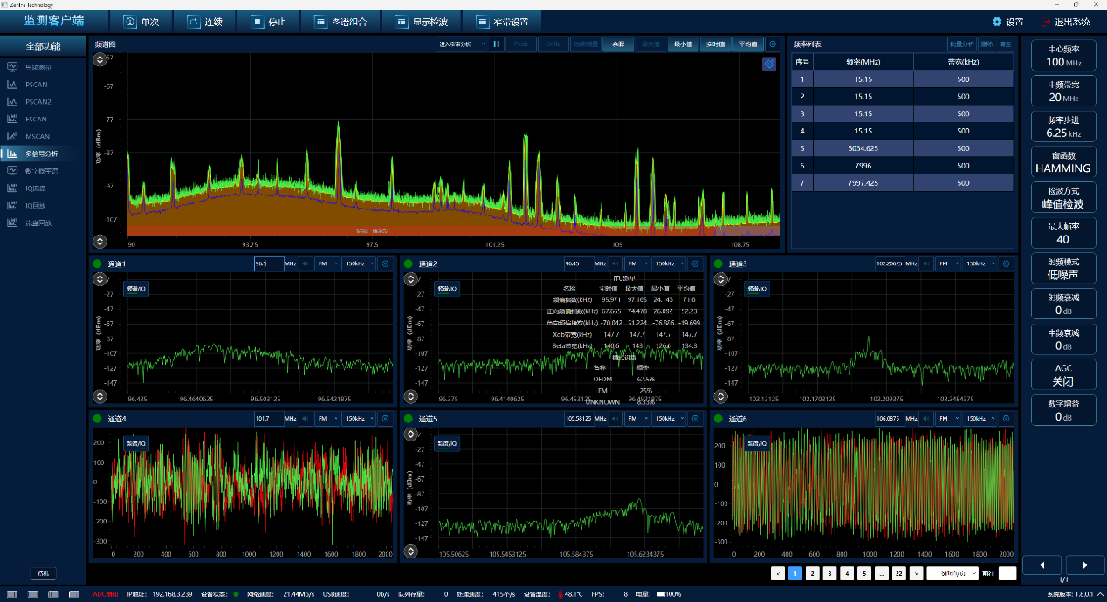Click the AGC 关闭 parameter tile

tap(1062, 375)
